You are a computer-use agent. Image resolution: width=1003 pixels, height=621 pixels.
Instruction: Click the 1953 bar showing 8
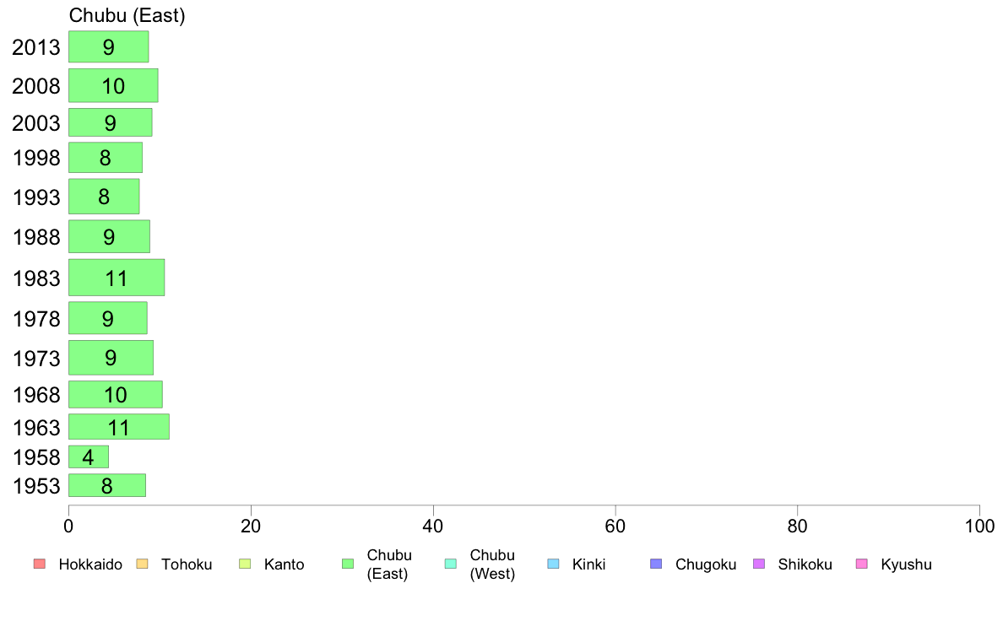tap(107, 485)
